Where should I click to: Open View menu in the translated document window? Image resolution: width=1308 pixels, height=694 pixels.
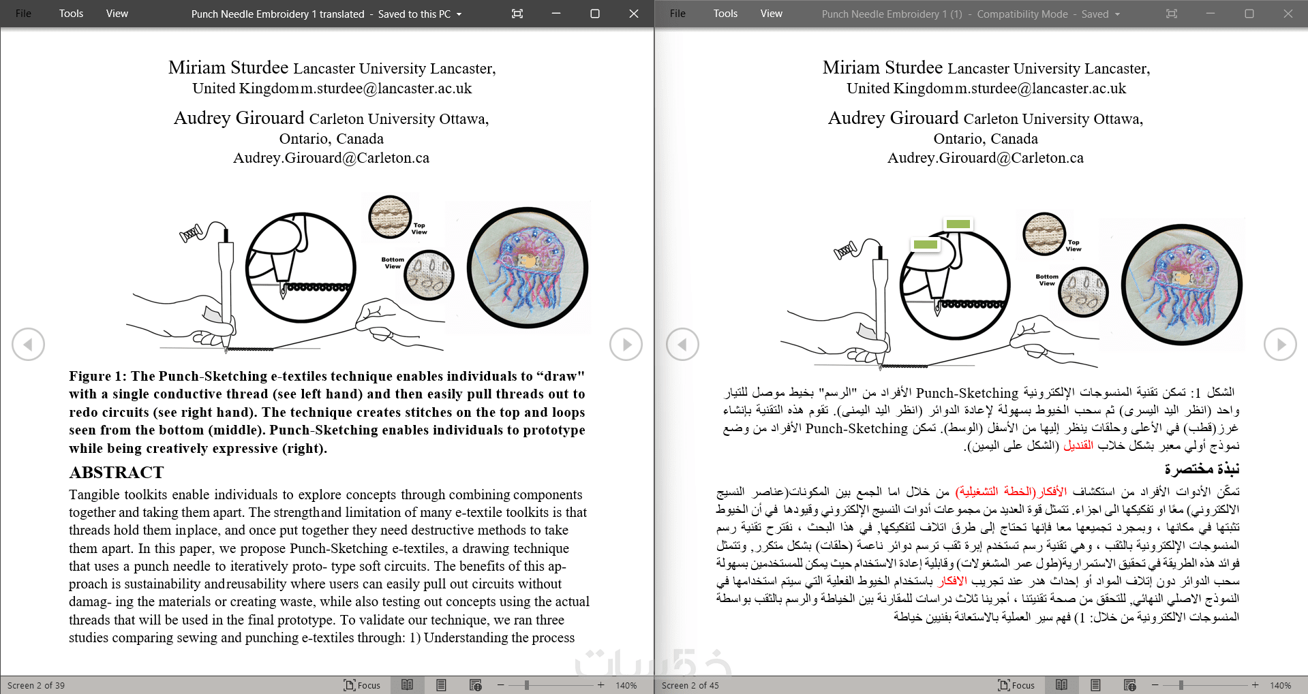[x=117, y=14]
